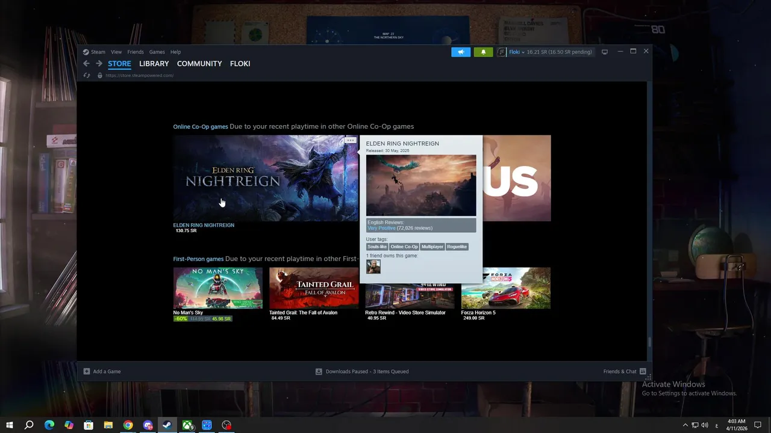The height and width of the screenshot is (433, 771).
Task: Open the No Man's Sky capsule
Action: click(x=218, y=288)
